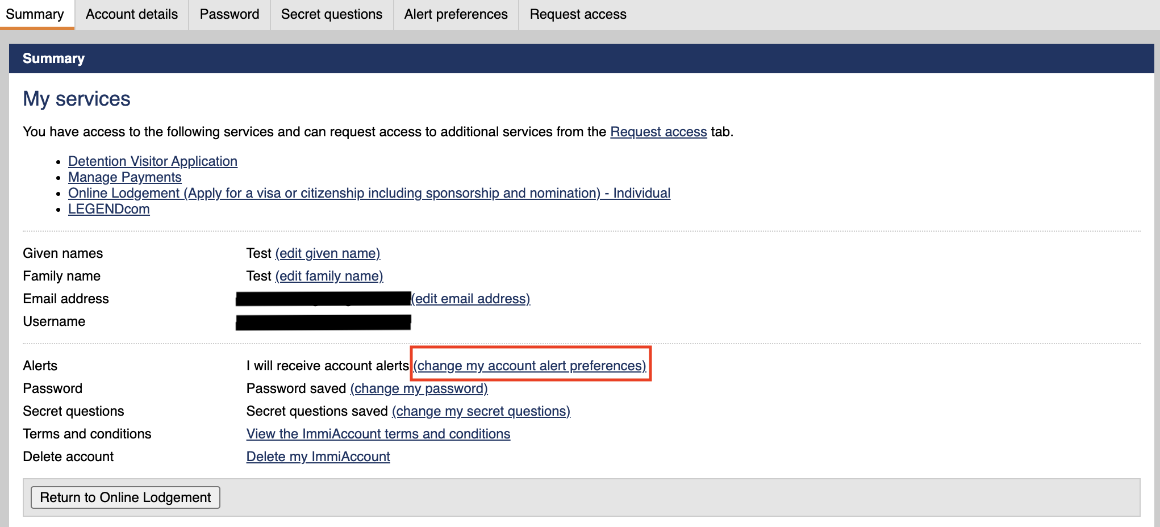Follow the Request access link in paragraph
Viewport: 1160px width, 527px height.
(658, 132)
